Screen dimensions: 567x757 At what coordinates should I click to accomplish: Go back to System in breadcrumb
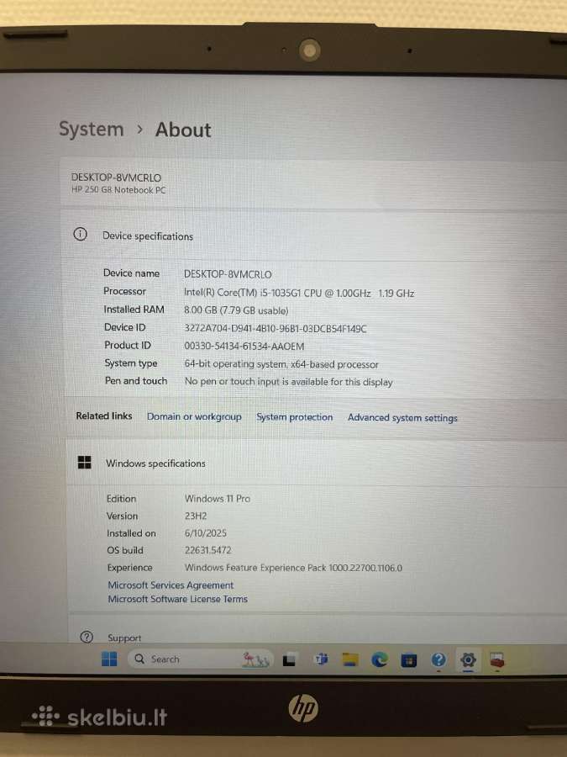tap(91, 130)
